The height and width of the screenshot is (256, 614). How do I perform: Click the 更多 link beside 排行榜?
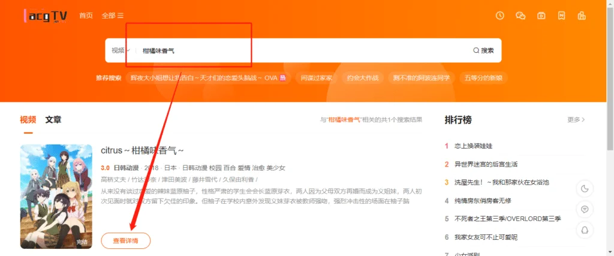tap(576, 120)
